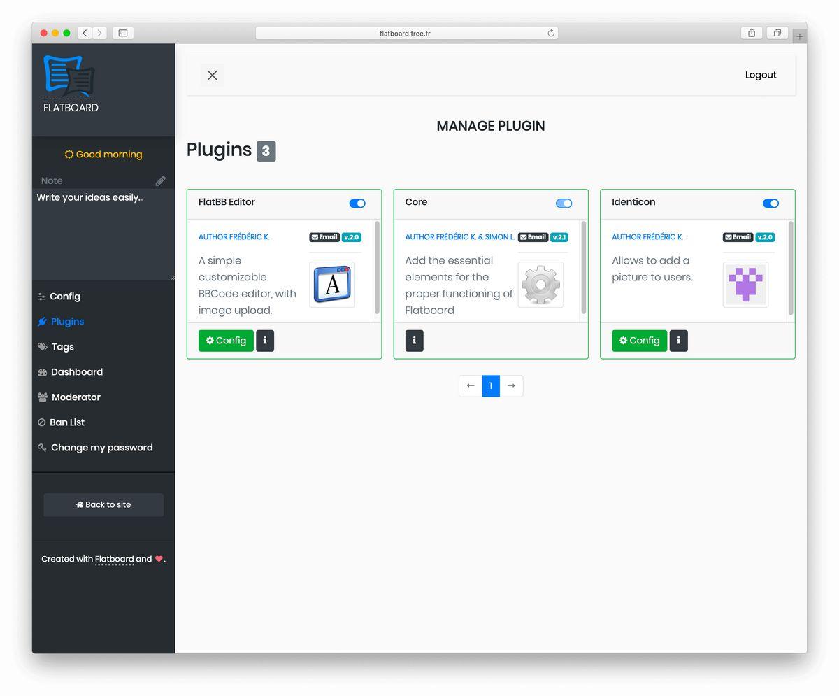Go back using the browser back arrow
839x696 pixels.
85,33
